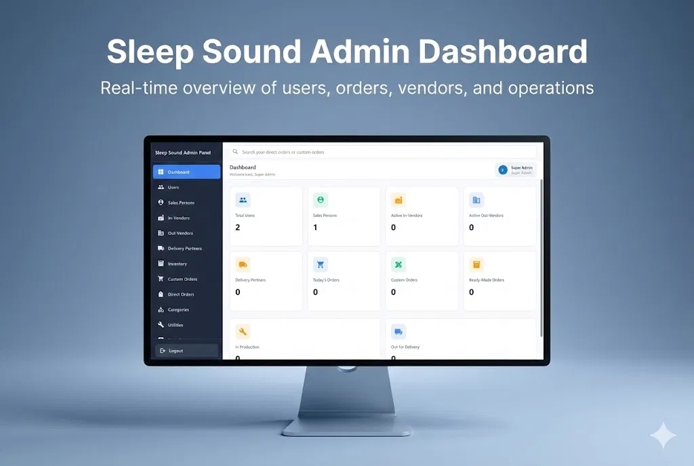The width and height of the screenshot is (694, 466).
Task: Click the search magnifier icon
Action: coord(235,152)
